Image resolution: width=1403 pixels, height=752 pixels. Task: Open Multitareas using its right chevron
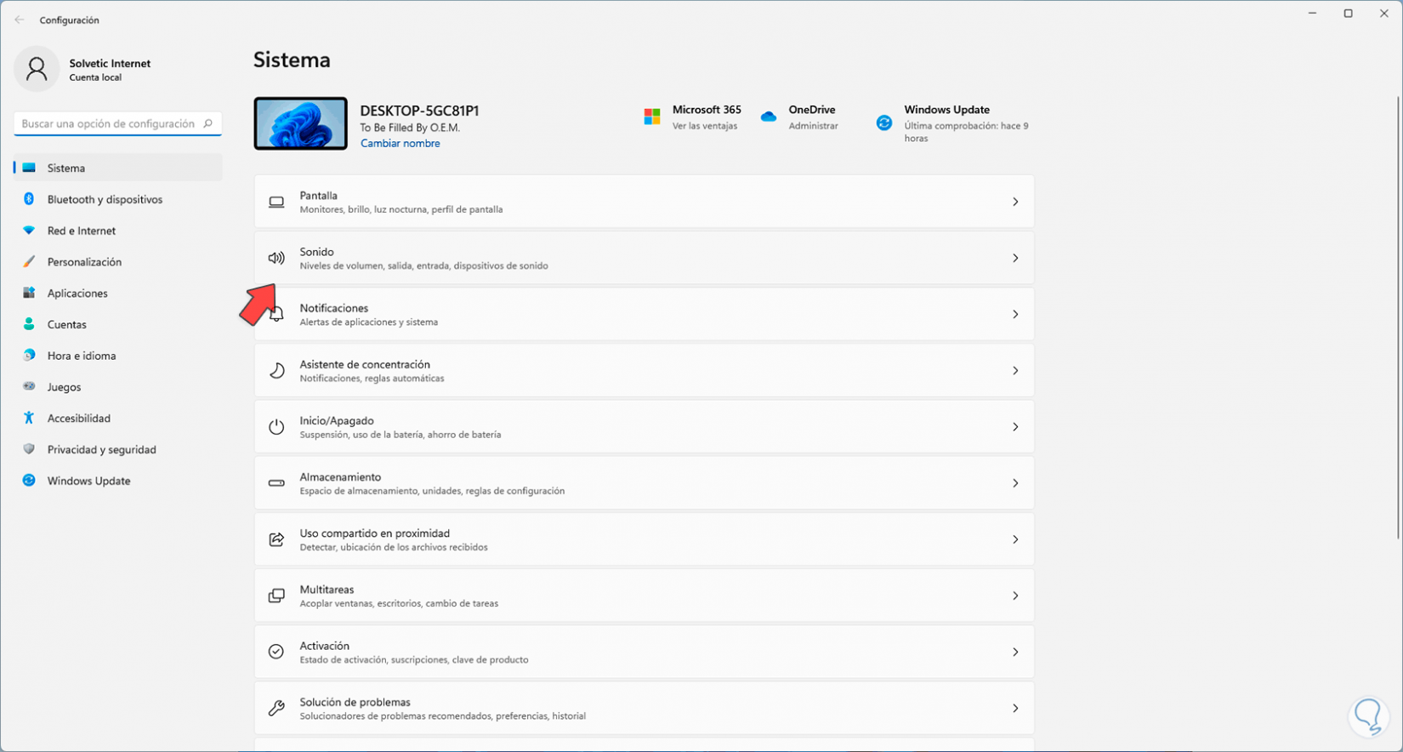pos(1015,595)
